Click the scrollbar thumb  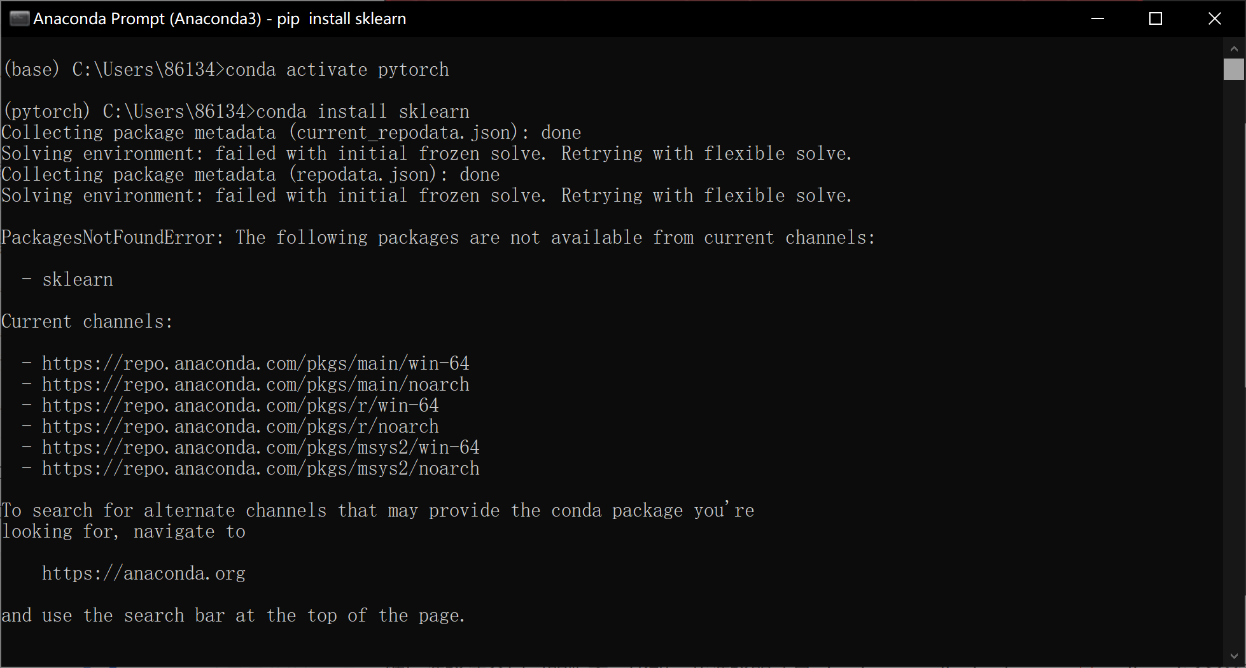(x=1234, y=69)
